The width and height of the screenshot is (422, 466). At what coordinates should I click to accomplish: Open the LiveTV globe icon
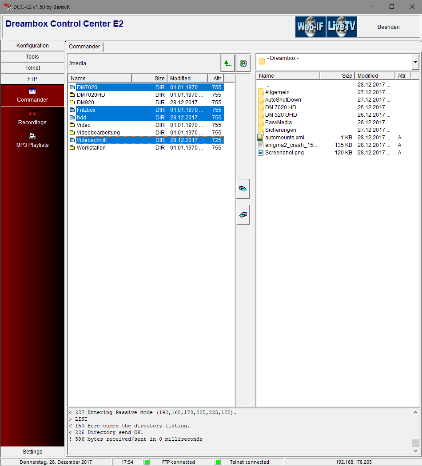click(x=342, y=27)
